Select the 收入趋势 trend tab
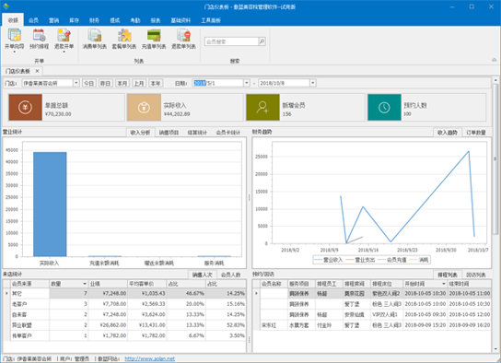The width and height of the screenshot is (501, 363). [448, 133]
